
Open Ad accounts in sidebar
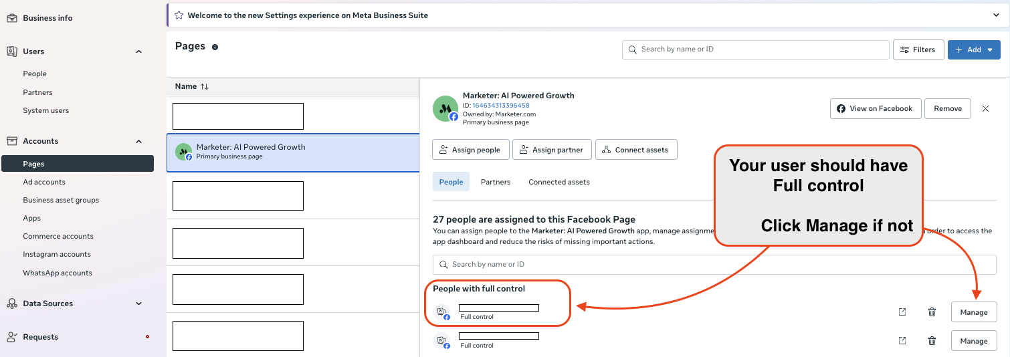click(x=44, y=182)
